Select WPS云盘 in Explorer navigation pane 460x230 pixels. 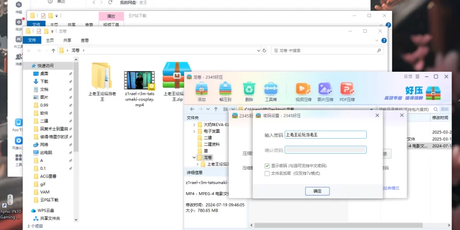pyautogui.click(x=42, y=210)
